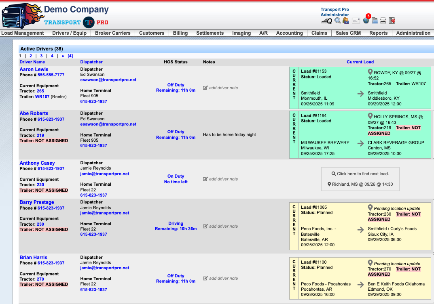
Task: Click Anthony Casey's 'On Duty' HOS status
Action: click(176, 176)
